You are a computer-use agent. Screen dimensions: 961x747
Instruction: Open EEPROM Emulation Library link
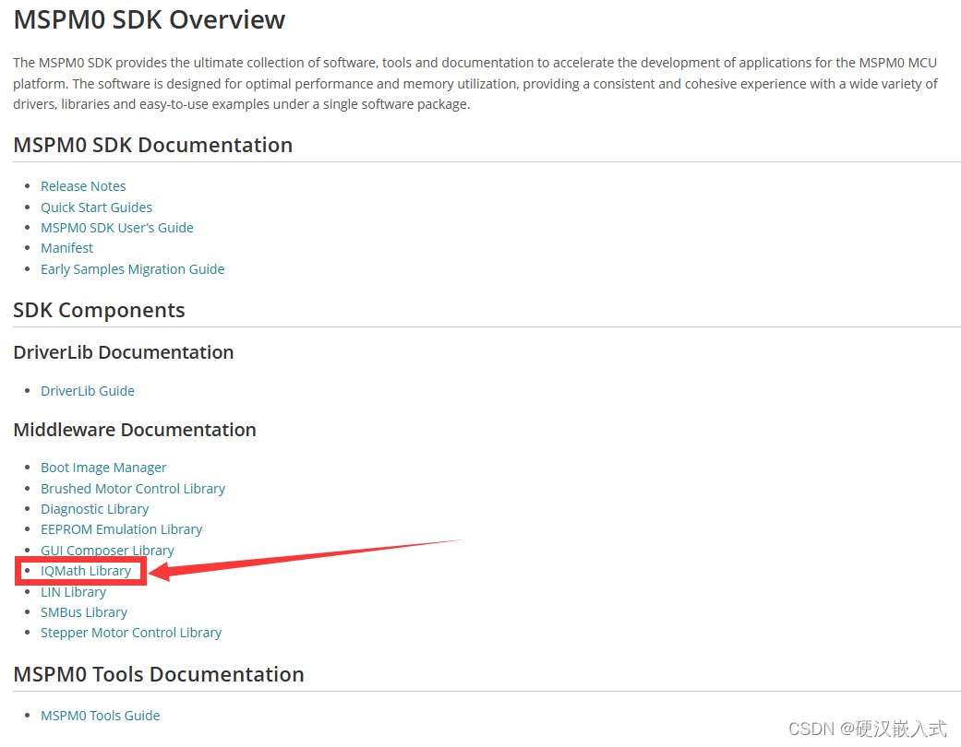(x=121, y=529)
